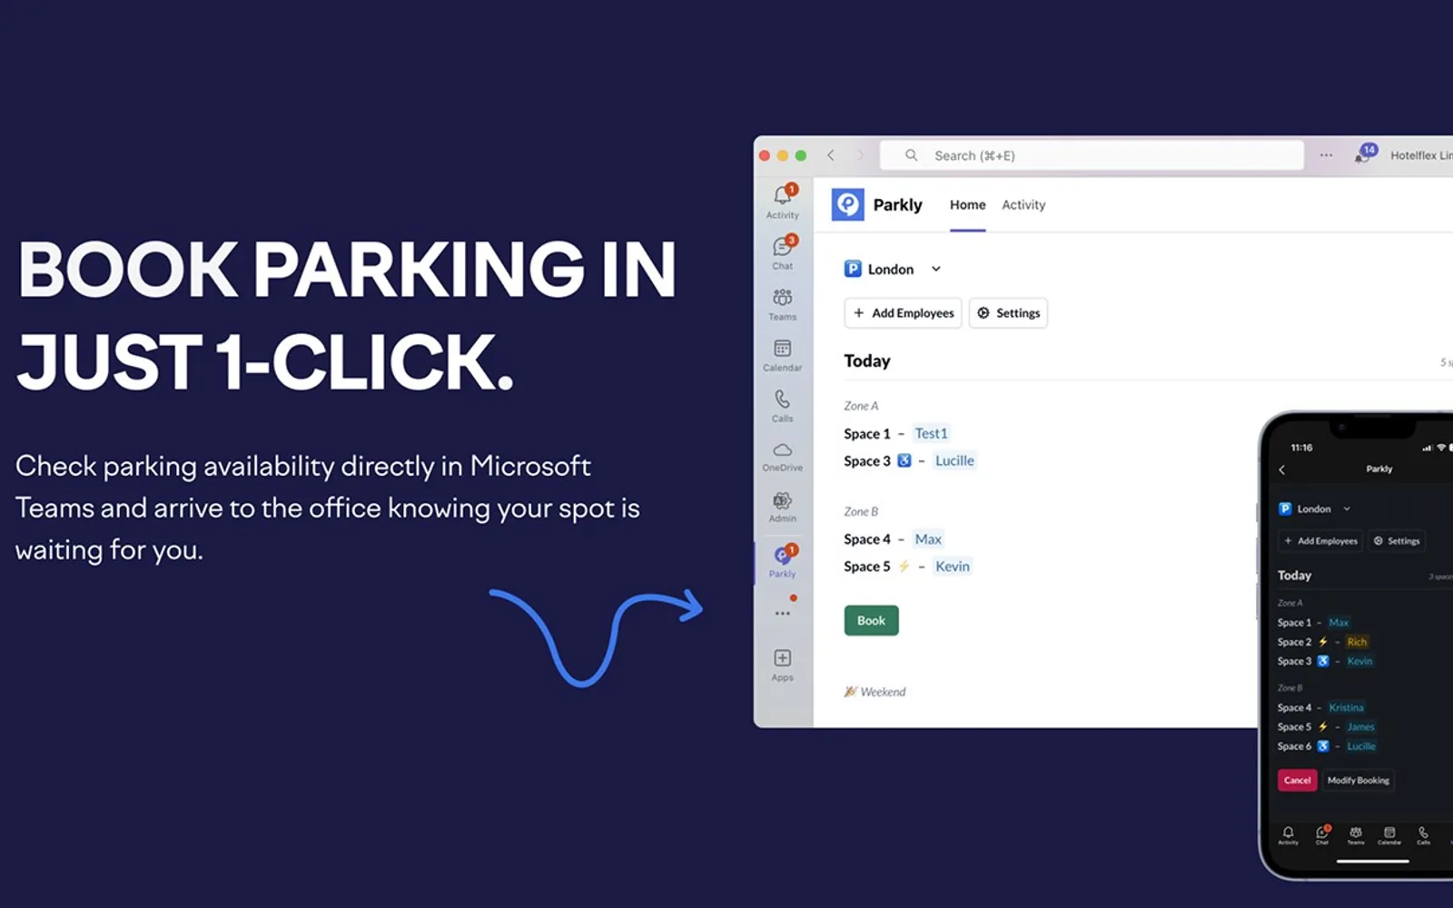The height and width of the screenshot is (908, 1453).
Task: Tap James on phone Space 5
Action: coord(1360,726)
